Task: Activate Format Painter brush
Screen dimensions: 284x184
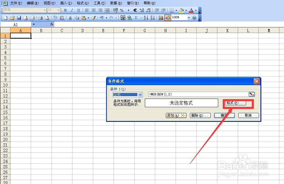Action: click(x=93, y=18)
